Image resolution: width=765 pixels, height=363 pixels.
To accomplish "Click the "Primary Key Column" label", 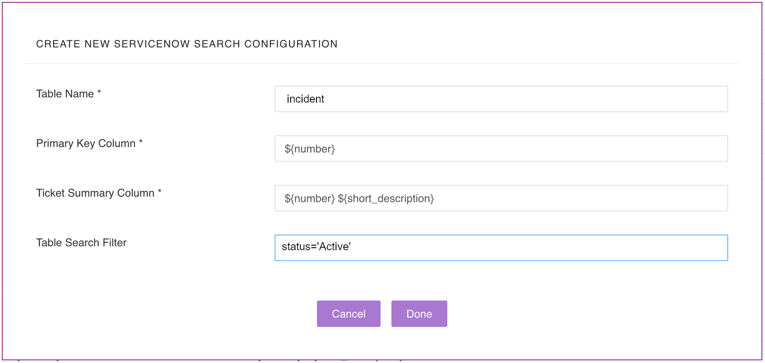I will 86,143.
